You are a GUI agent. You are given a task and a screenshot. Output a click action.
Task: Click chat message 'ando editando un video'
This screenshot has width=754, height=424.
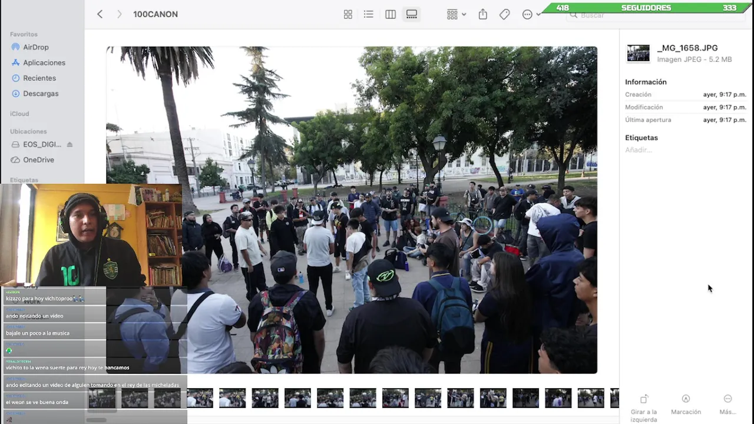coord(34,316)
